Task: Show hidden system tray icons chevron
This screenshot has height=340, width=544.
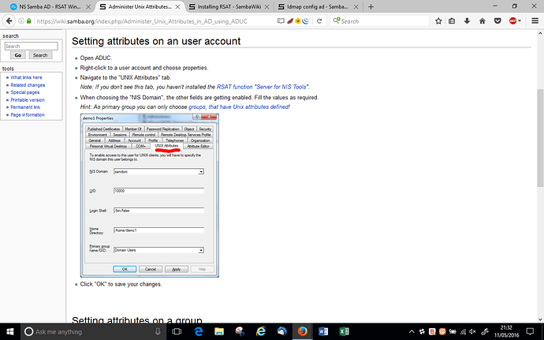Action: tap(412, 331)
